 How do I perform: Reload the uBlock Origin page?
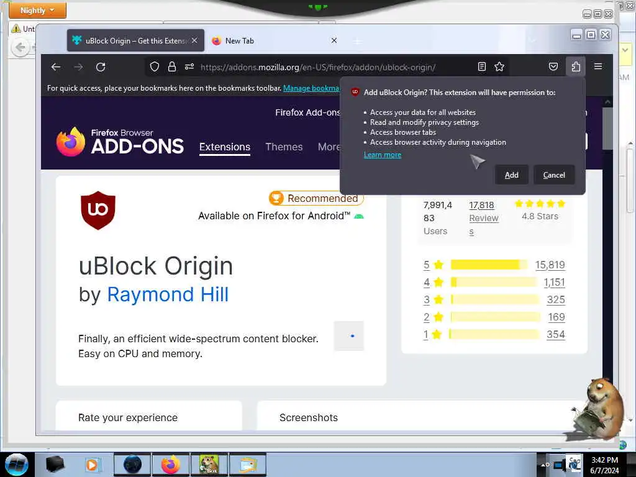(x=101, y=67)
